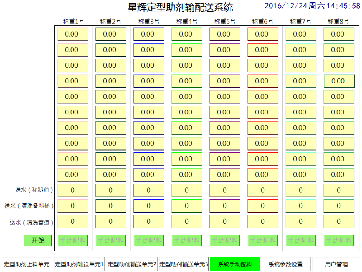
Task: Select the green 系统手动配料 tab
Action: [x=234, y=264]
